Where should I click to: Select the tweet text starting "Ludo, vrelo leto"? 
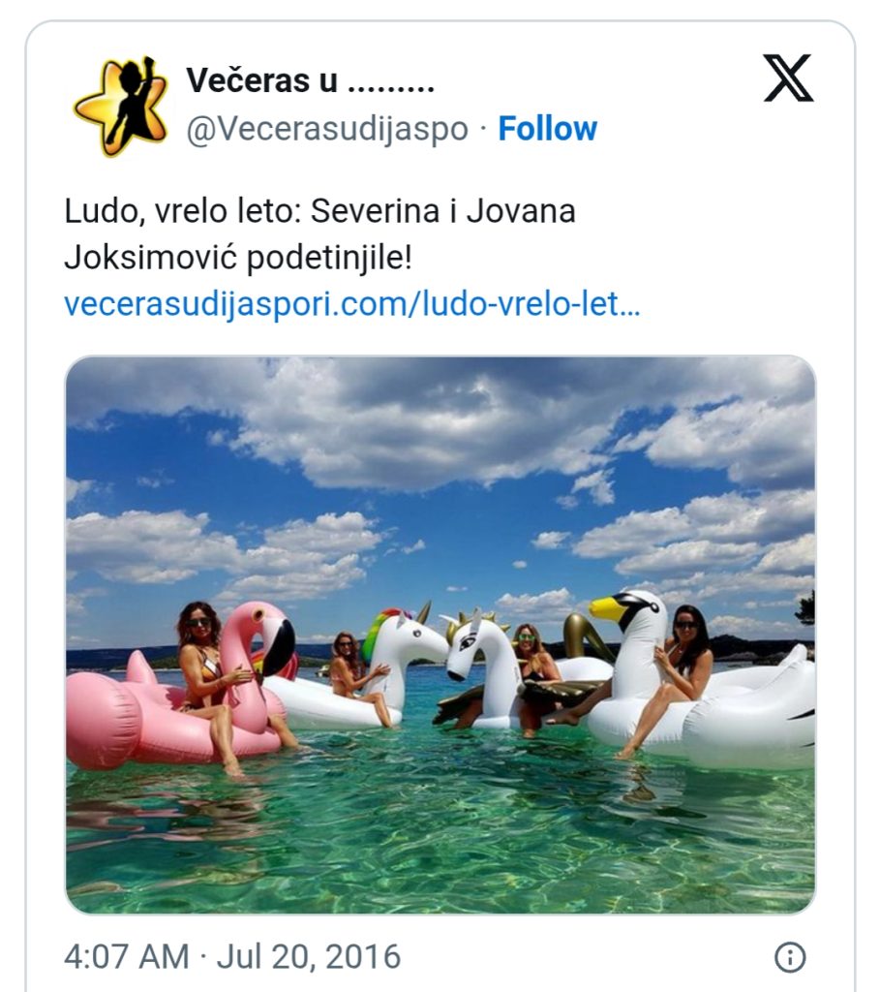319,234
